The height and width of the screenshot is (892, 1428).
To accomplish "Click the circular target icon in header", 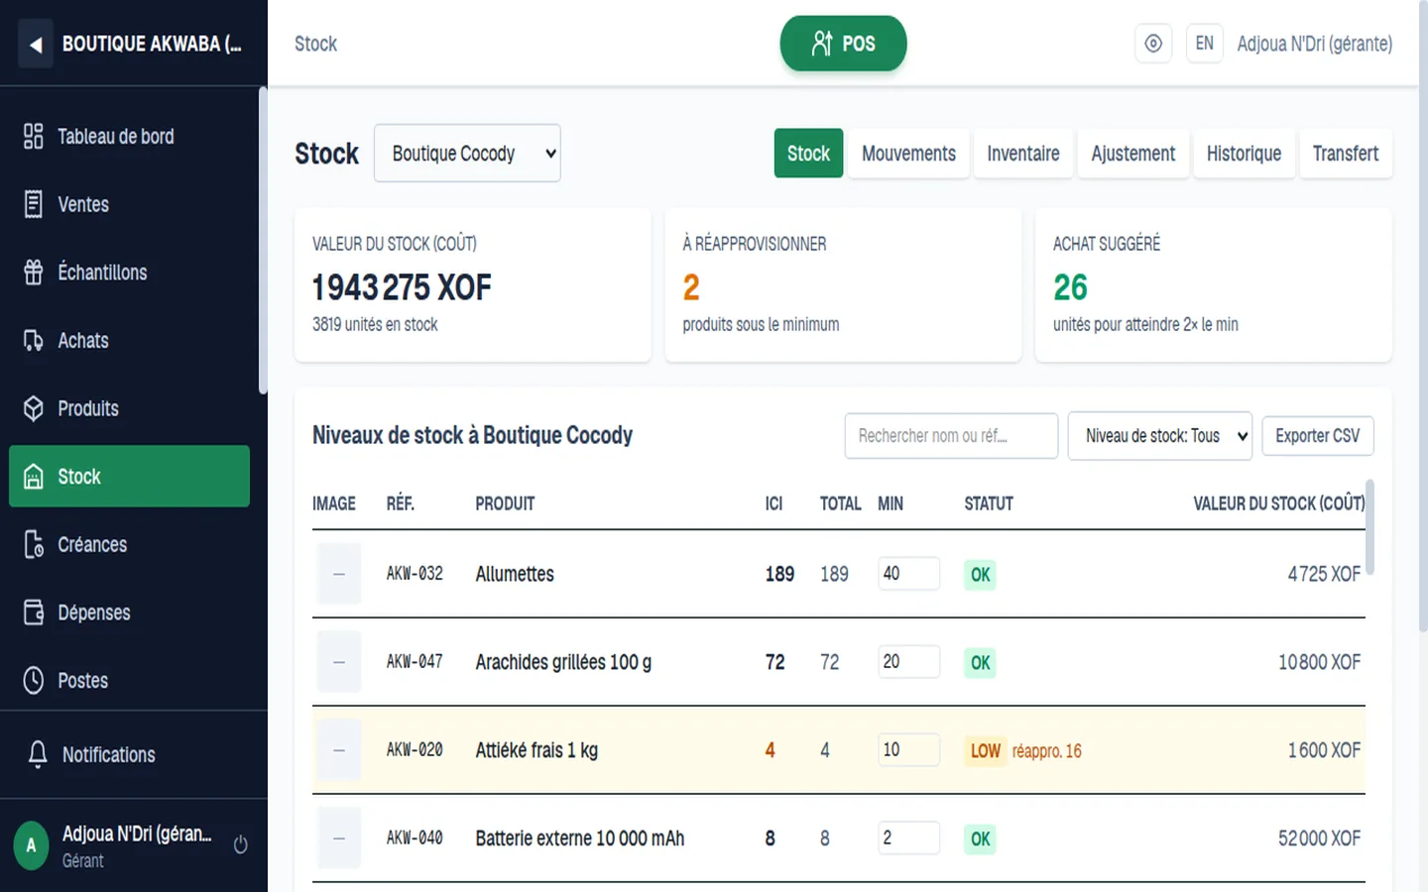I will click(1153, 44).
